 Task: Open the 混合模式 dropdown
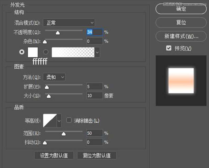coord(69,23)
